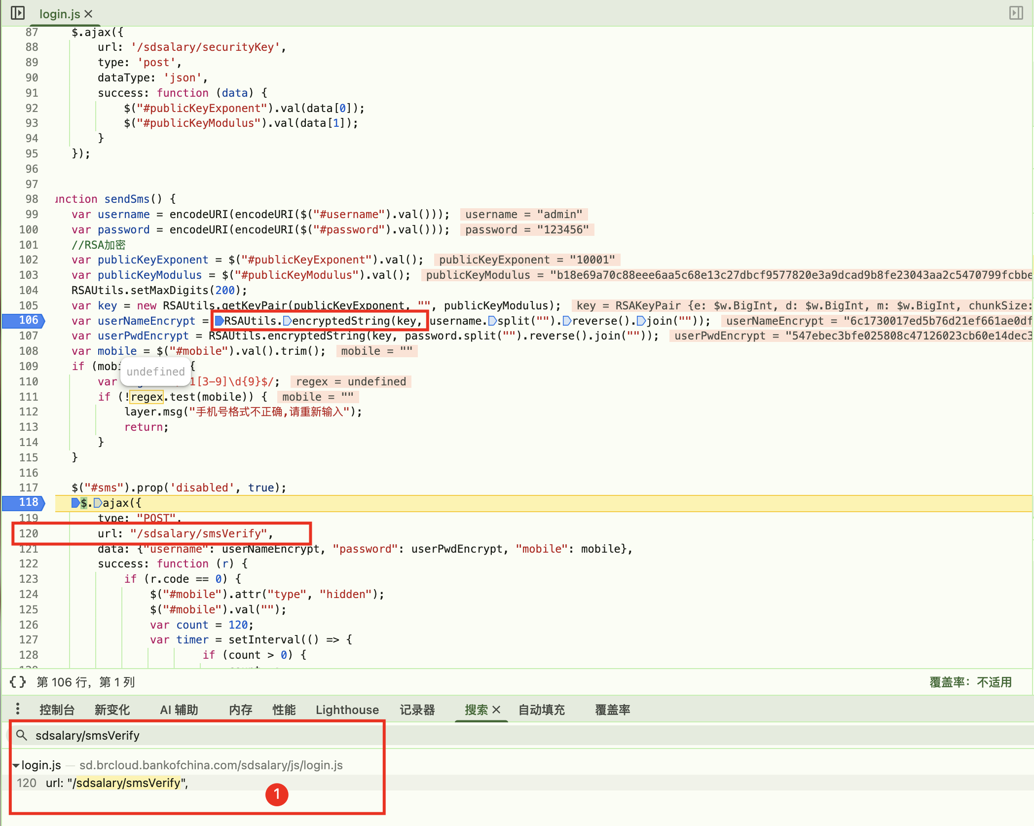Image resolution: width=1034 pixels, height=826 pixels.
Task: Close the login.js file tab
Action: tap(89, 14)
